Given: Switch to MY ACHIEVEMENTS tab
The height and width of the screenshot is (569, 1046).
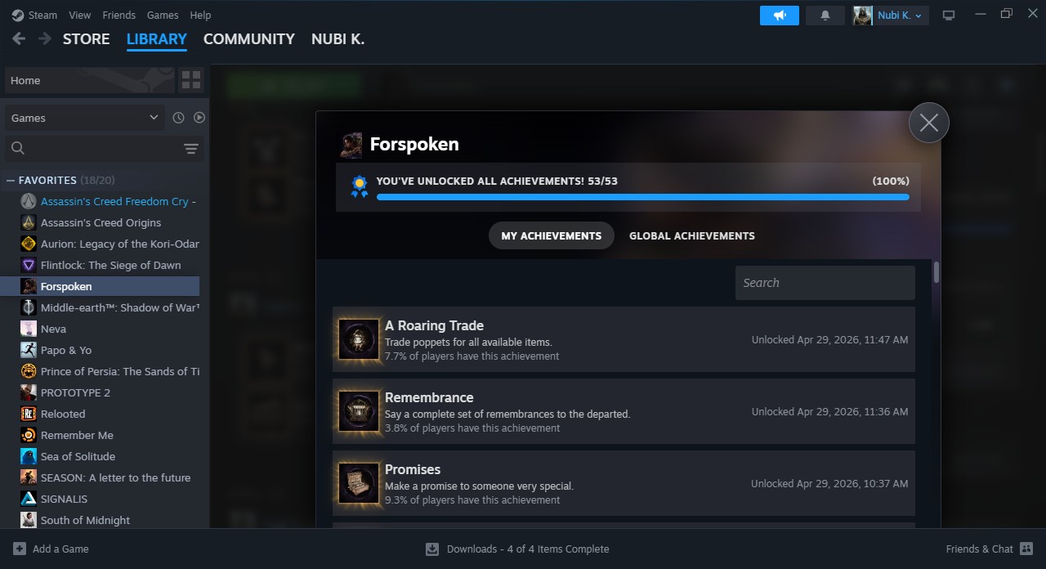Looking at the screenshot, I should pos(552,235).
